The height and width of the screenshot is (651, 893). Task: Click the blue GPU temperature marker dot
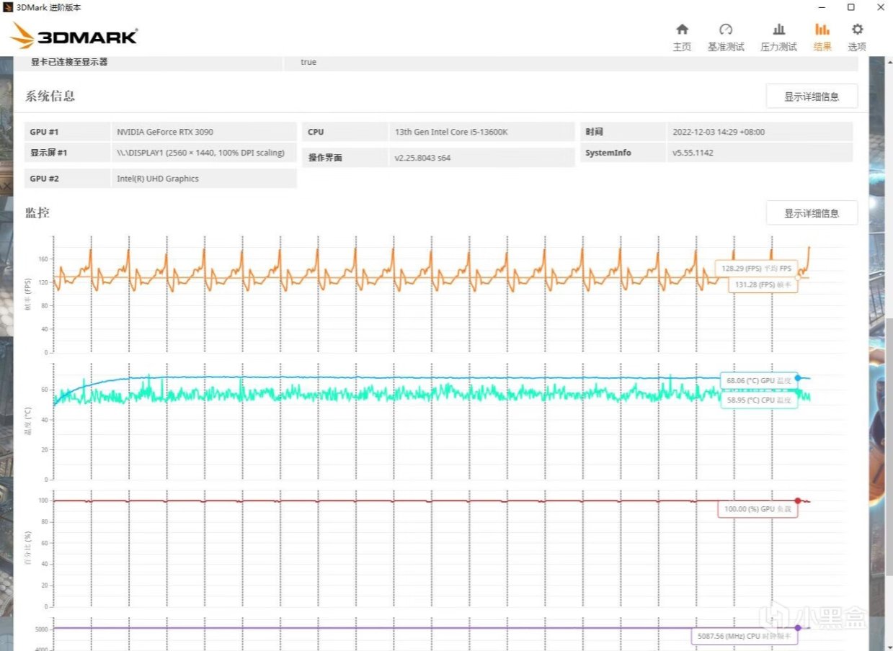point(798,377)
